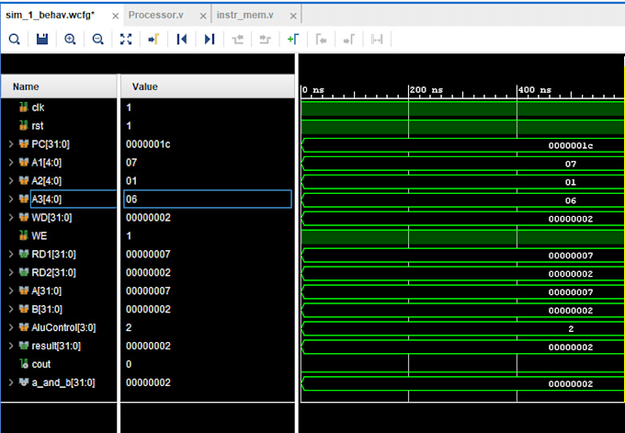
Task: Click the zoom fit icon
Action: pyautogui.click(x=126, y=39)
